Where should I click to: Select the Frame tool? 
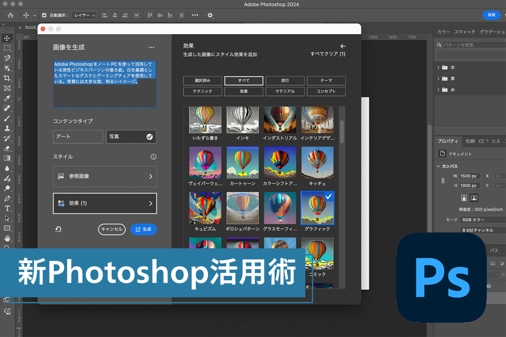[7, 88]
